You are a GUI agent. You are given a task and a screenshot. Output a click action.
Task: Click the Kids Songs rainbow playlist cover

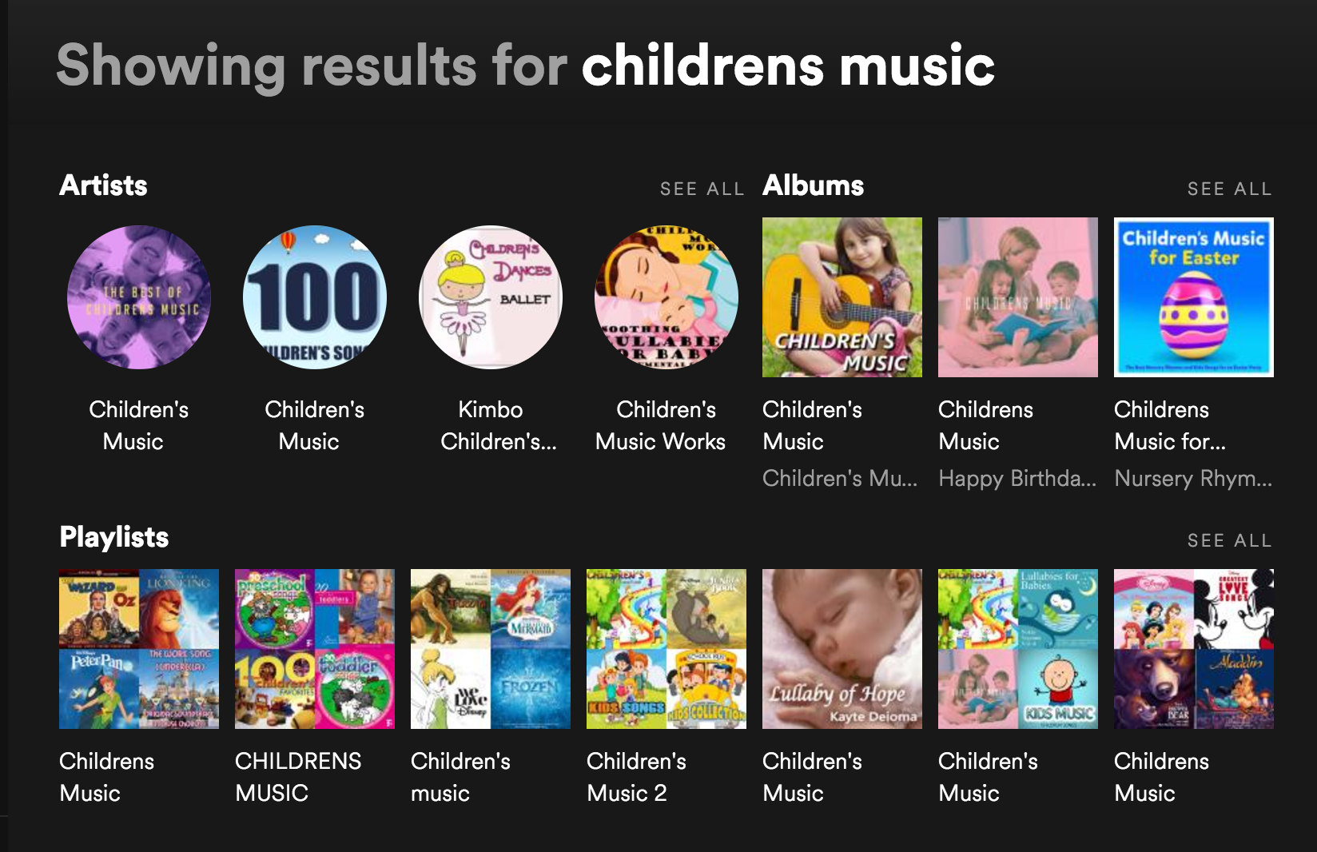click(666, 649)
